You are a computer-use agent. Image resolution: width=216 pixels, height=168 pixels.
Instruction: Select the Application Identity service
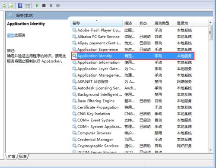click(x=133, y=56)
